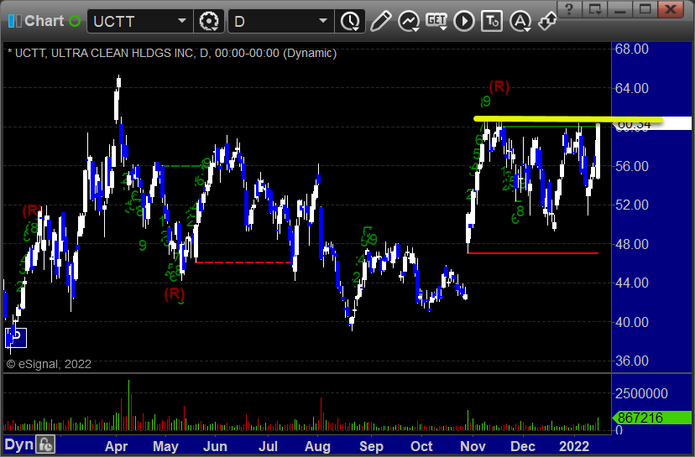This screenshot has height=457, width=695.
Task: Click the dashed green line at 56
Action: 184,166
